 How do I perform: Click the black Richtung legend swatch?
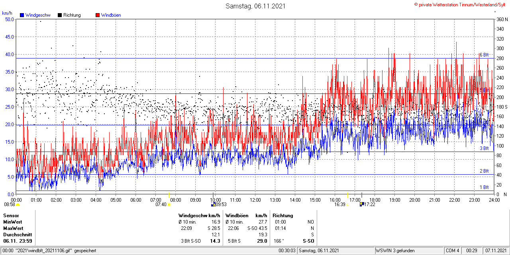tap(60, 15)
